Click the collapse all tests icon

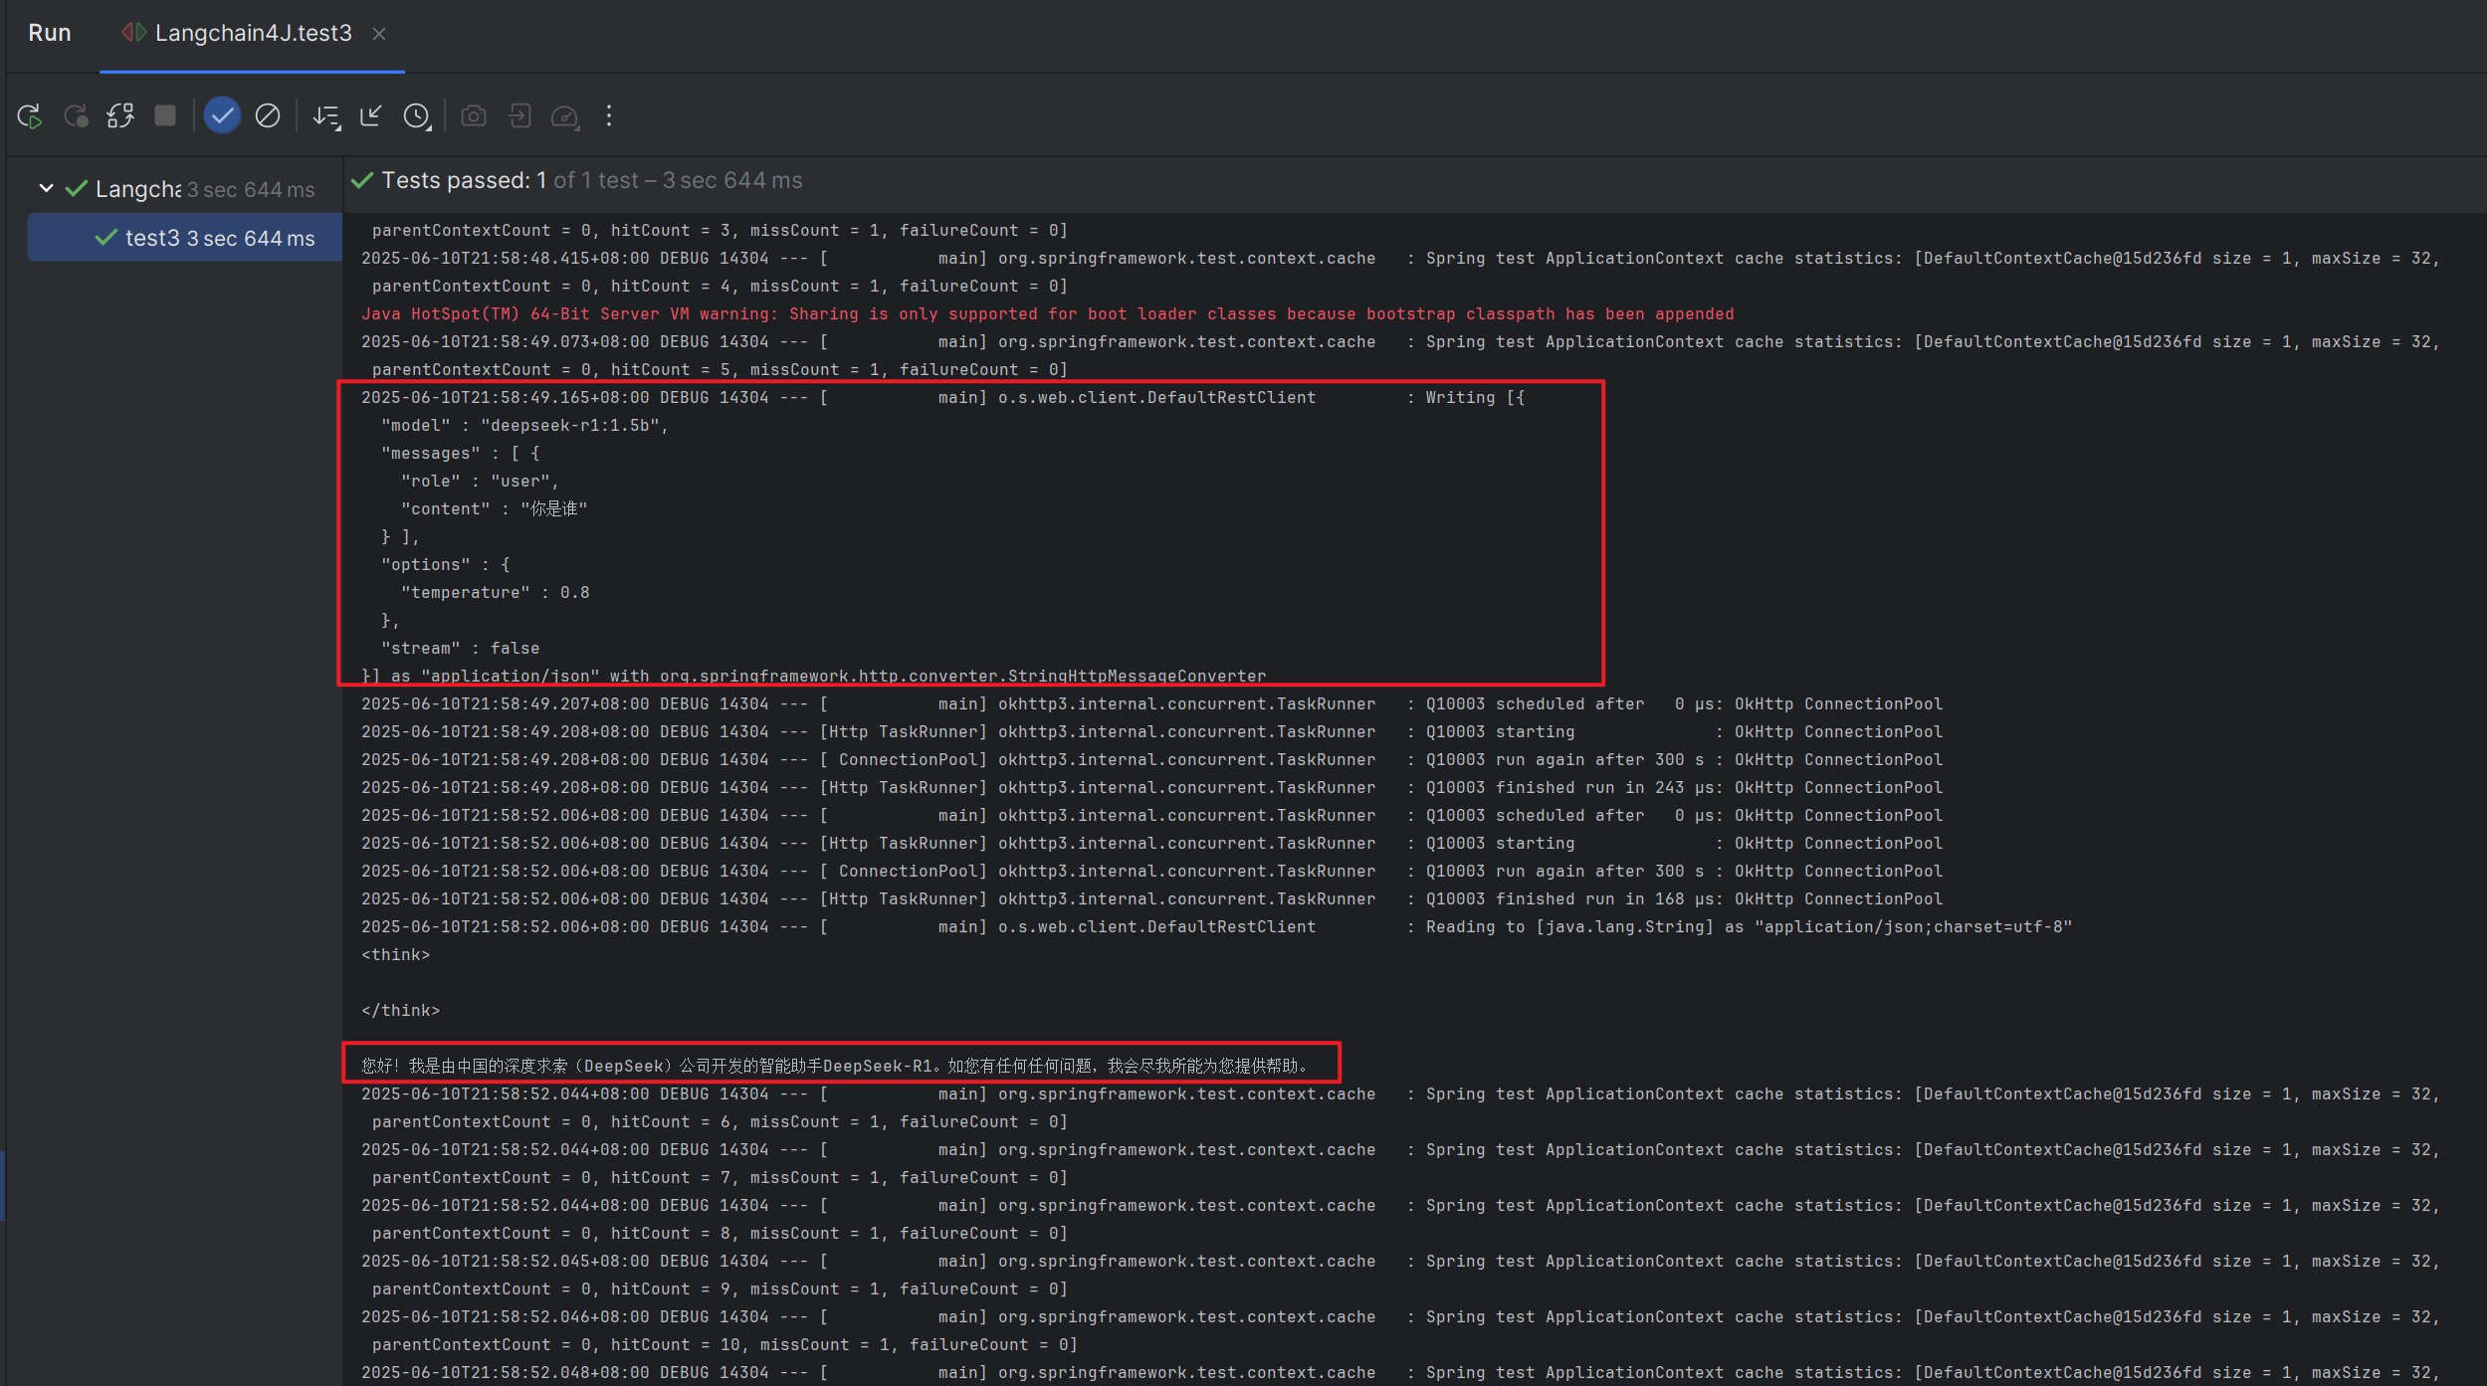pyautogui.click(x=371, y=116)
